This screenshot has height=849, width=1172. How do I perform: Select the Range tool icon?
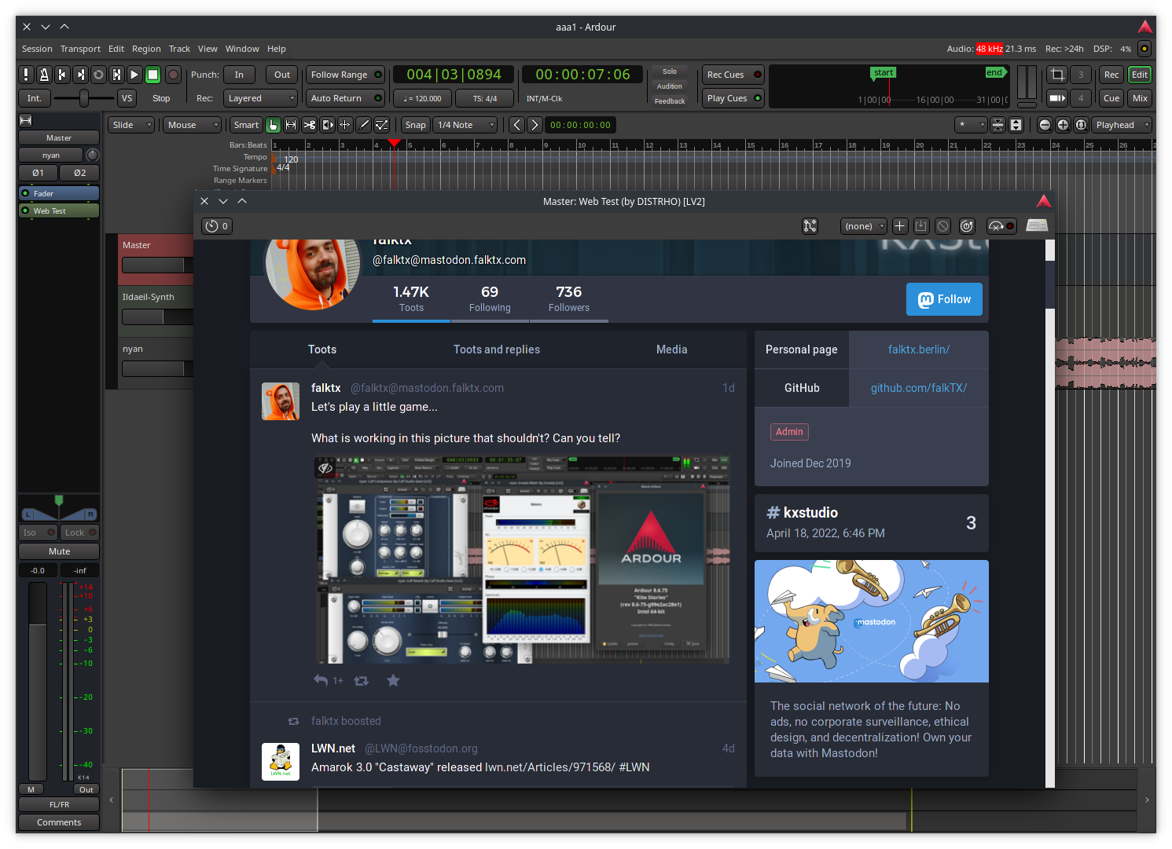coord(291,125)
